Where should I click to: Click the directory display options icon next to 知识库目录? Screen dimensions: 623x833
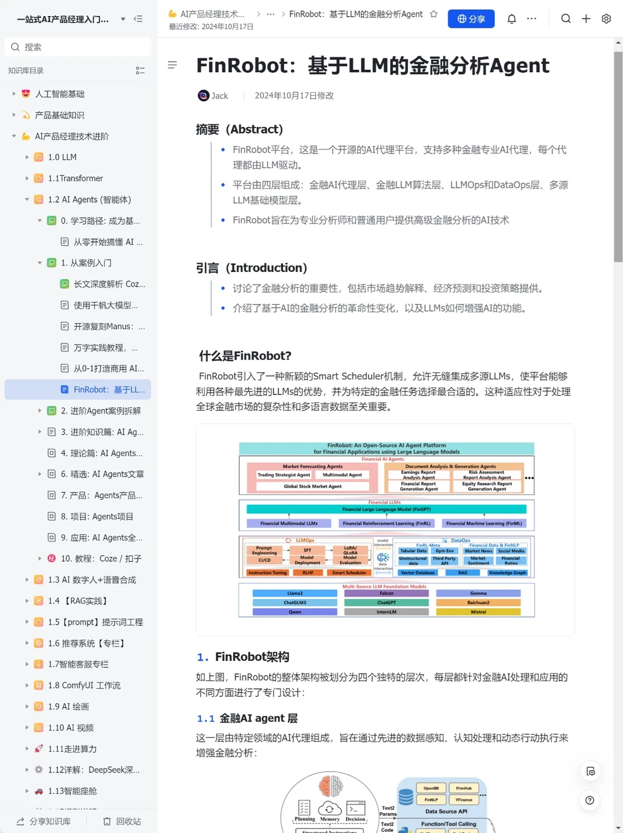click(x=140, y=70)
